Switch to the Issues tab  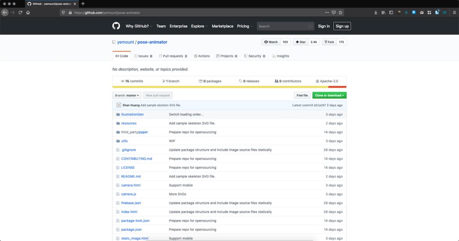(143, 56)
